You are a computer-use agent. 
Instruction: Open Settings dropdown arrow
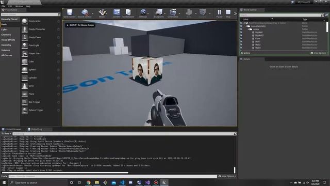[148, 14]
